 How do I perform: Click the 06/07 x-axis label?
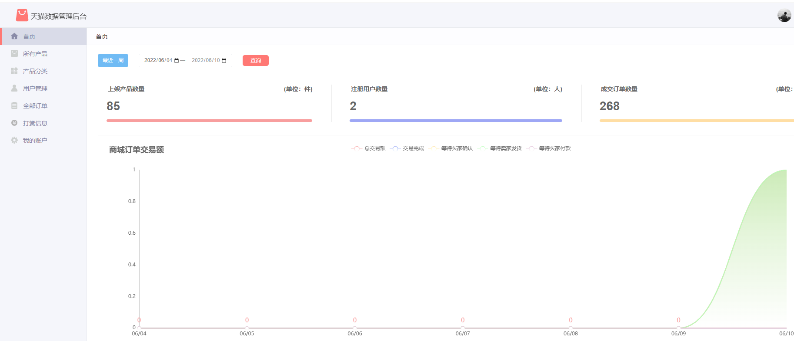(x=463, y=334)
